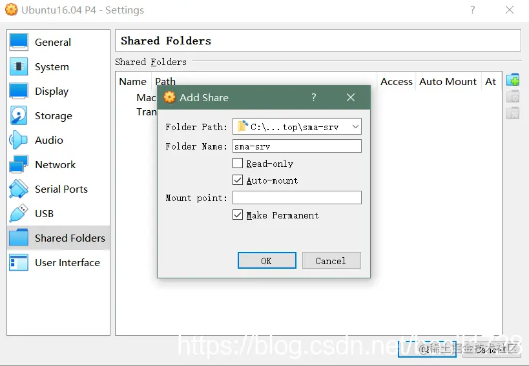Screen dimensions: 529x366
Task: Open the User Interface icon
Action: [x=19, y=262]
